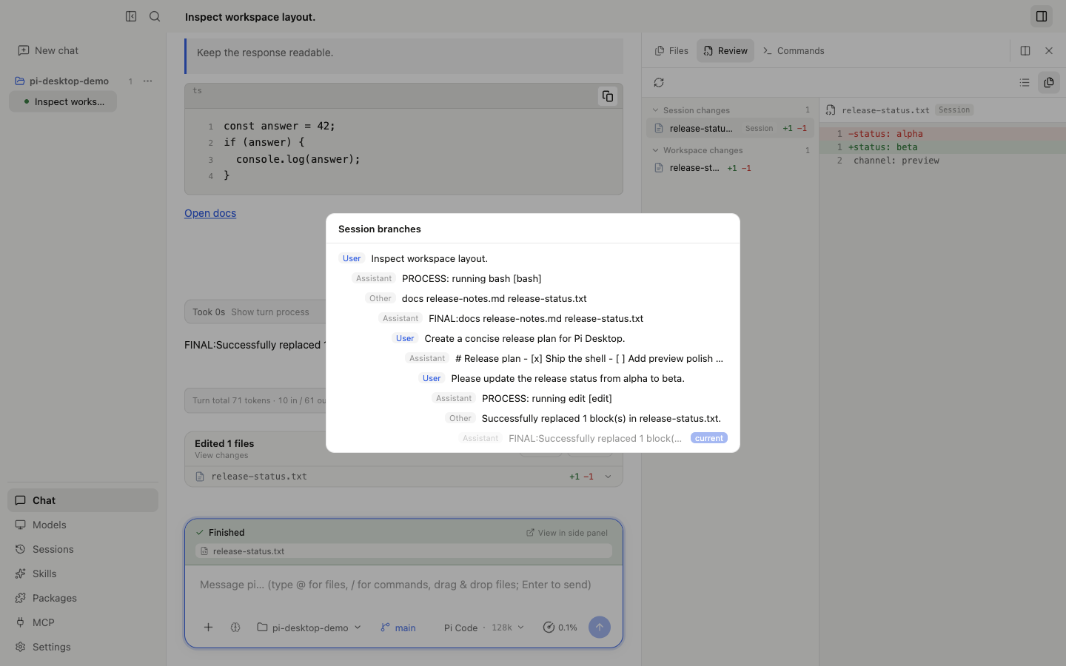
Task: Switch to the Review tab
Action: [x=725, y=50]
